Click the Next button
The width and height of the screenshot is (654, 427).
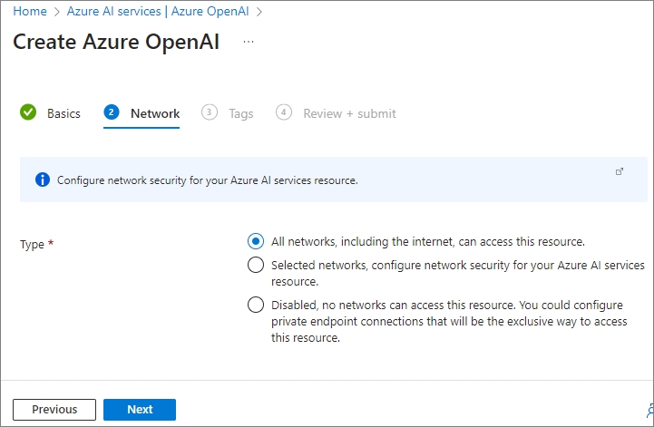[x=140, y=410]
